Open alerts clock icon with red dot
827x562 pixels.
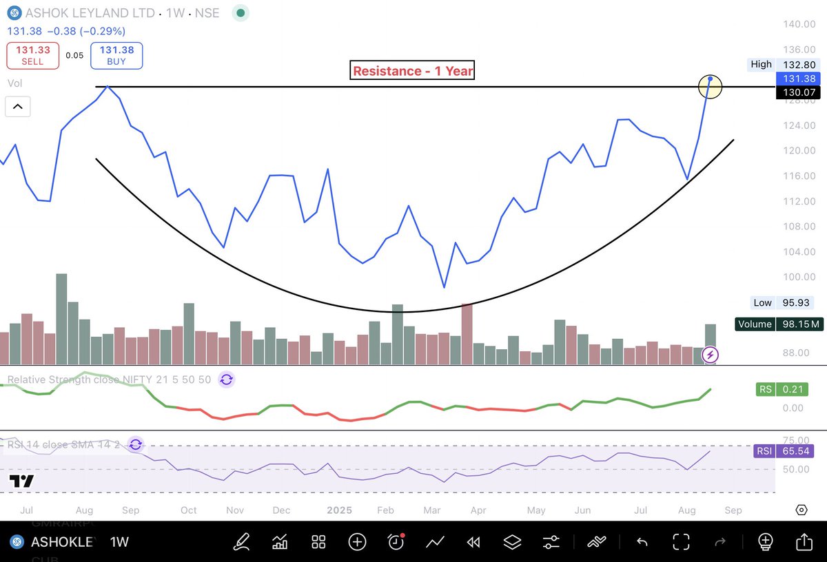click(396, 541)
